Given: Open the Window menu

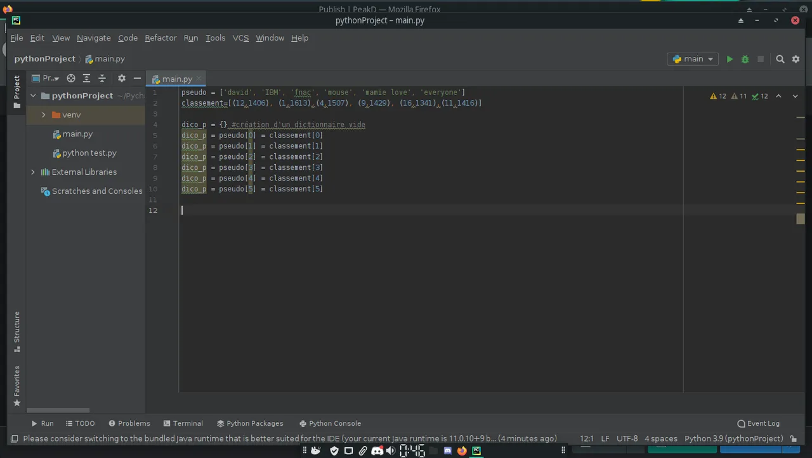Looking at the screenshot, I should pos(270,38).
